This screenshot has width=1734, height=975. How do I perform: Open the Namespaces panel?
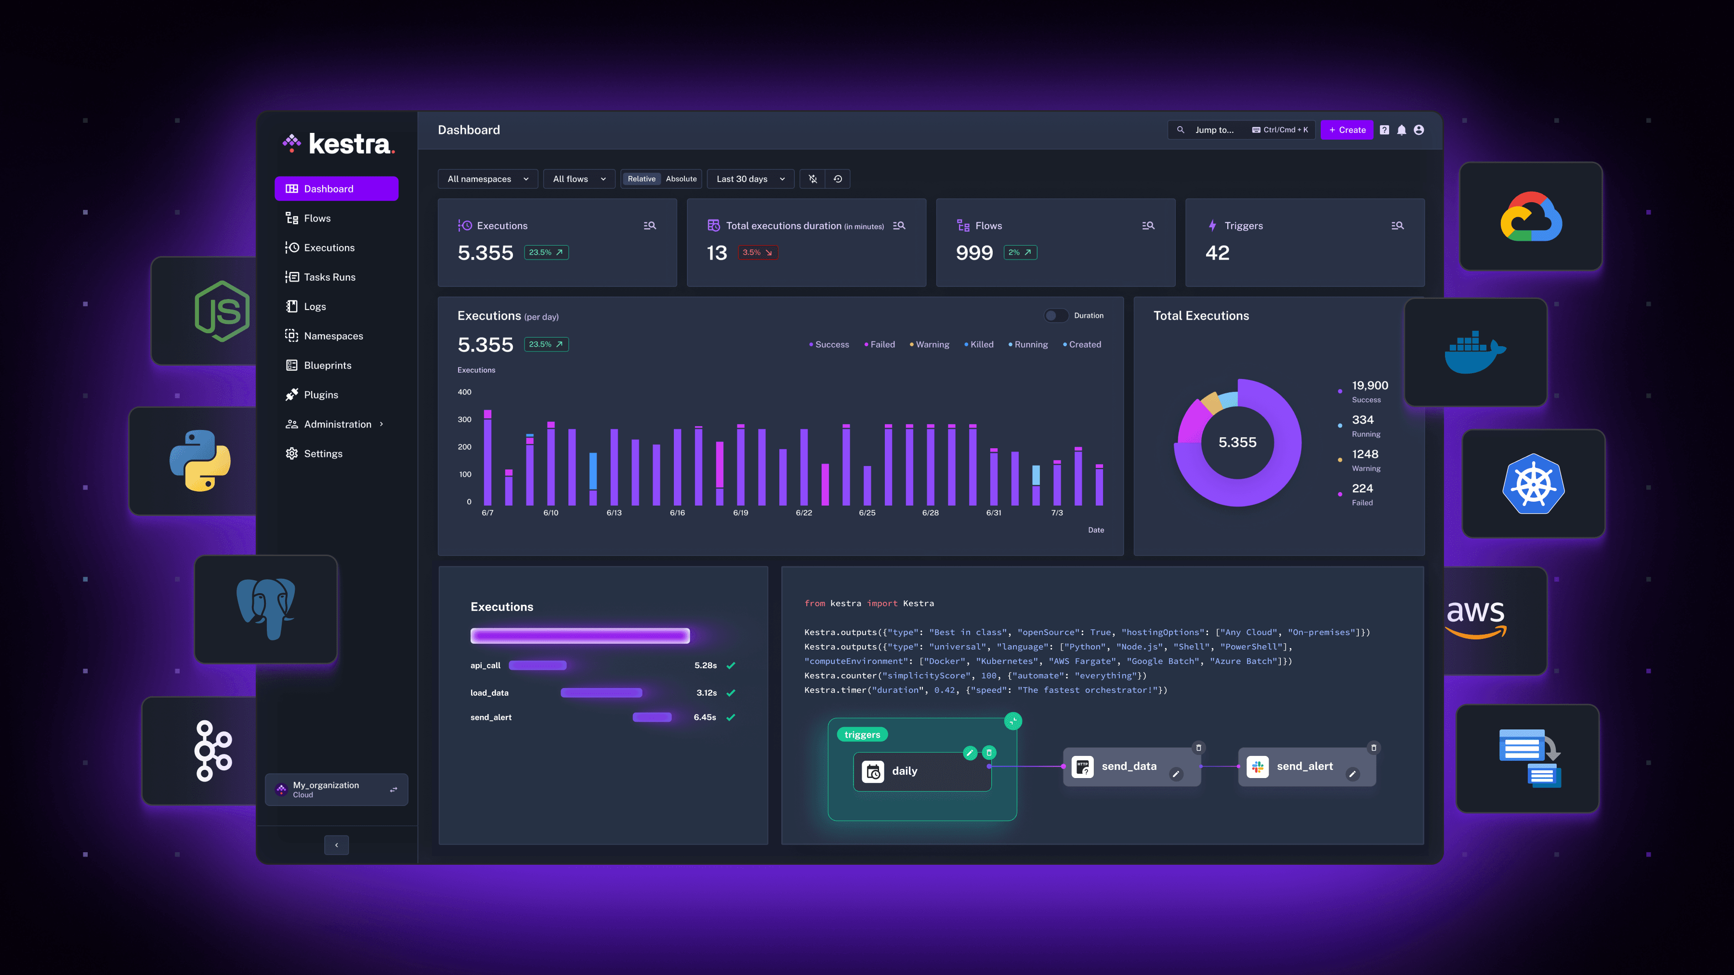pos(332,336)
